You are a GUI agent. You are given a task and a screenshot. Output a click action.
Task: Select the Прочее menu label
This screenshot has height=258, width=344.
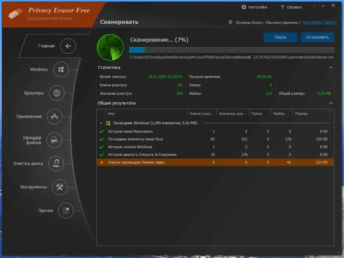coord(46,210)
